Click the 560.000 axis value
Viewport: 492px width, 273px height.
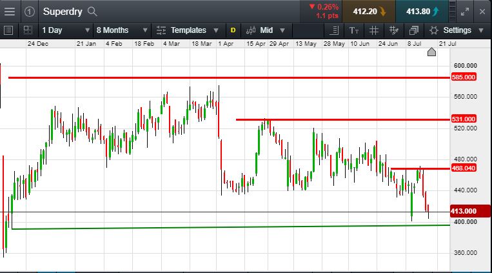click(466, 97)
